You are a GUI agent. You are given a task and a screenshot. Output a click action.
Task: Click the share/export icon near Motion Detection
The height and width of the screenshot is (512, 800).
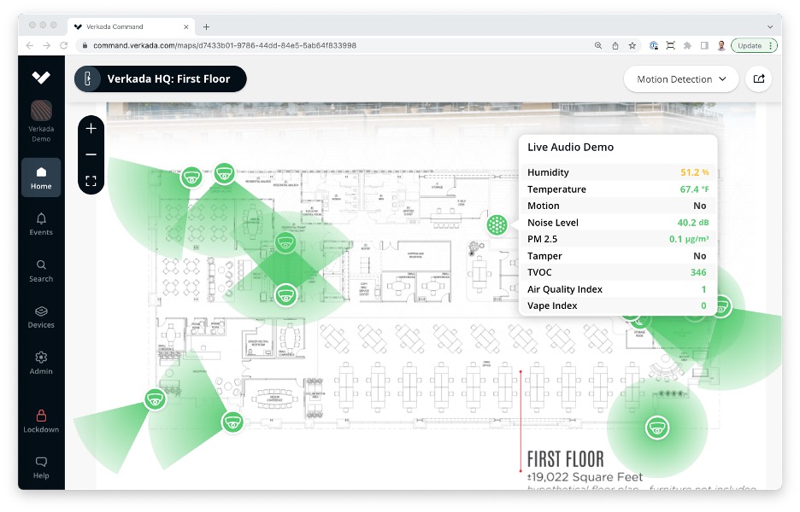[759, 79]
